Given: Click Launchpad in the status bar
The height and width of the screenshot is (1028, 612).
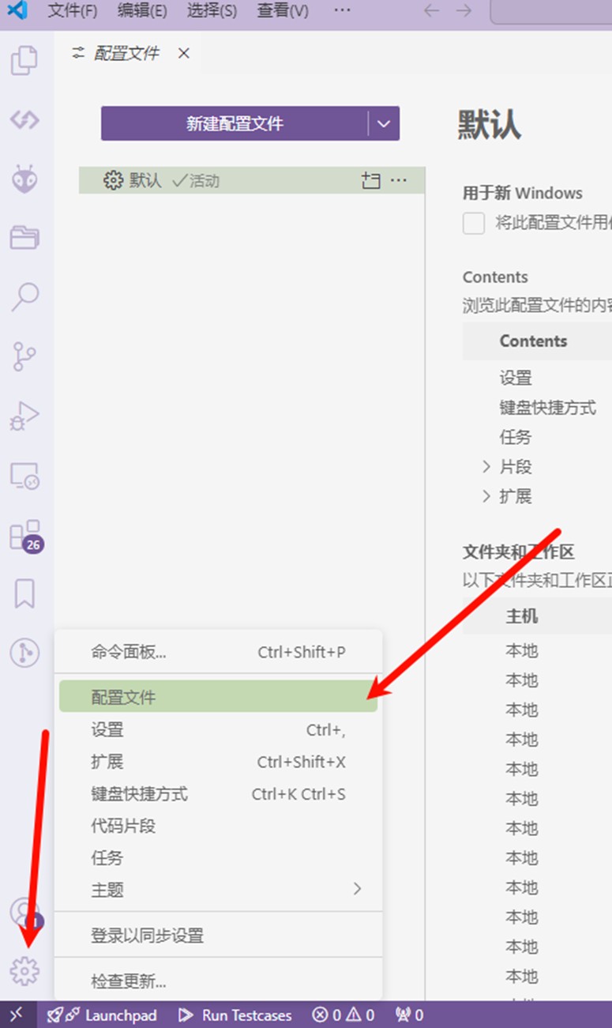Looking at the screenshot, I should point(101,1015).
